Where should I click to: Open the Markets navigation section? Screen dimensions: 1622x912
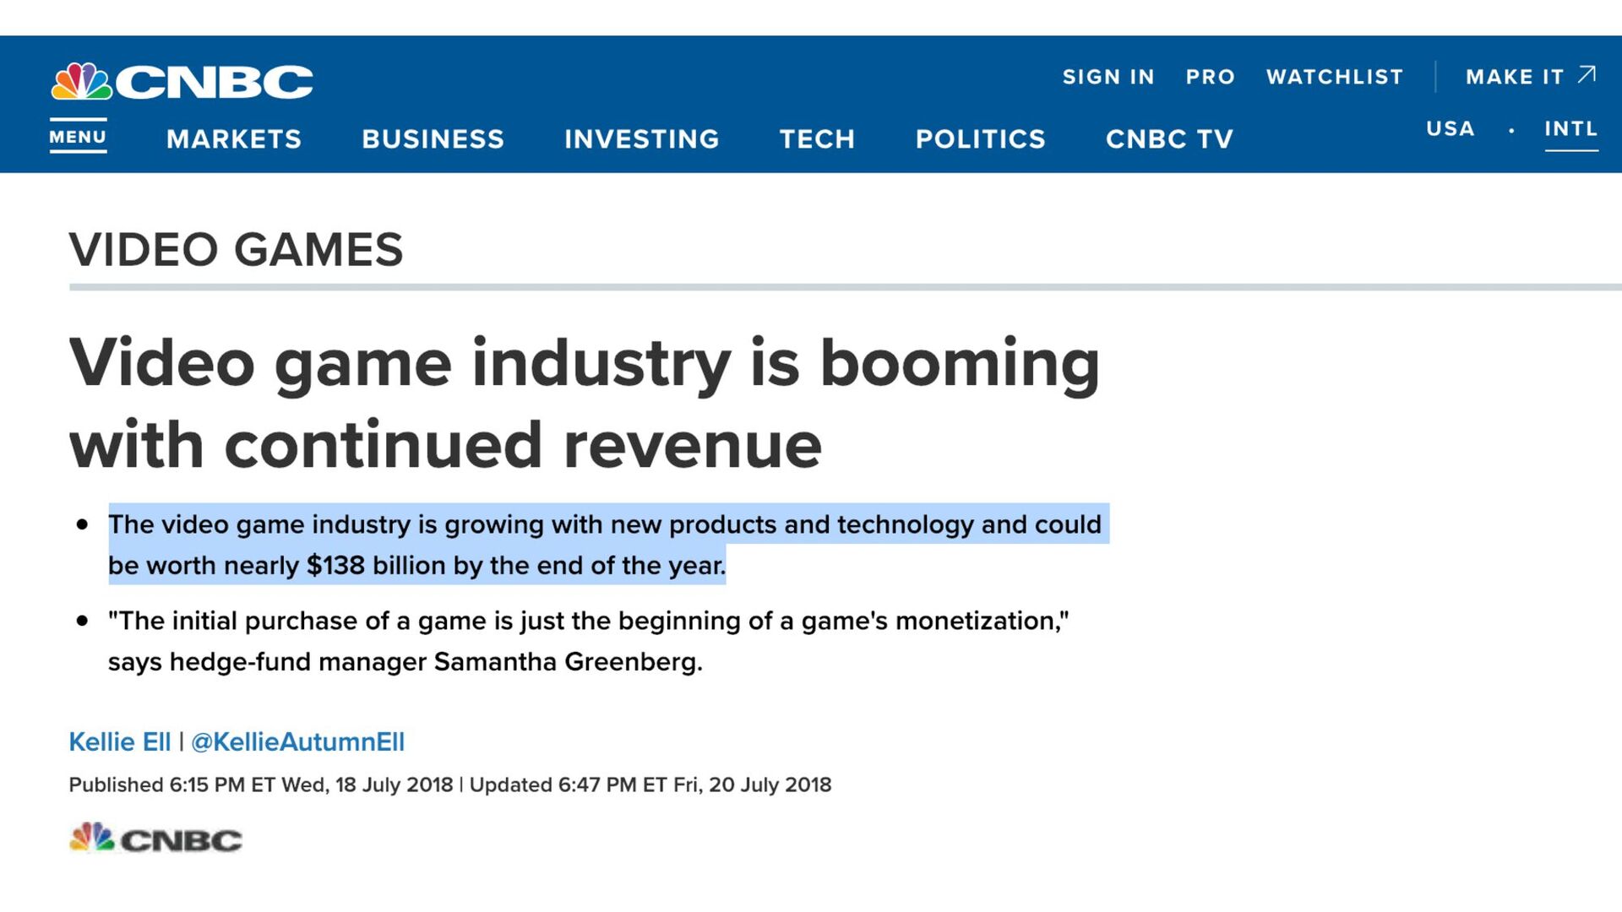click(x=234, y=138)
